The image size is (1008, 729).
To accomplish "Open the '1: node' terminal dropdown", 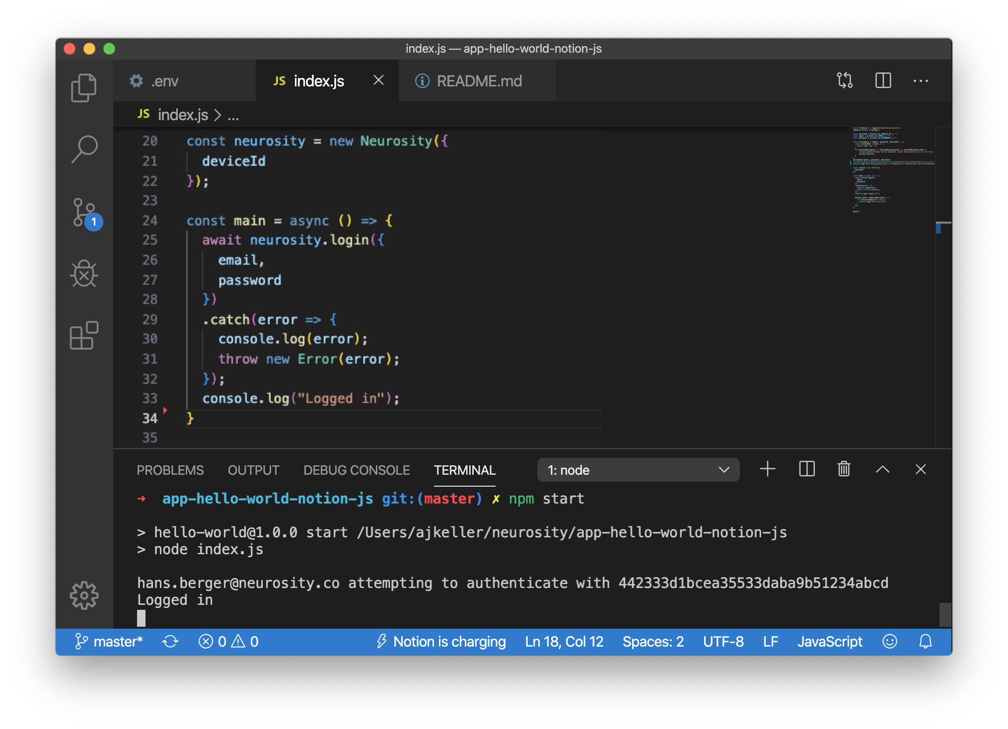I will pyautogui.click(x=638, y=470).
